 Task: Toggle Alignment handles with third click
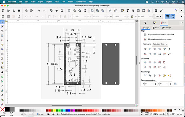tap(145, 34)
